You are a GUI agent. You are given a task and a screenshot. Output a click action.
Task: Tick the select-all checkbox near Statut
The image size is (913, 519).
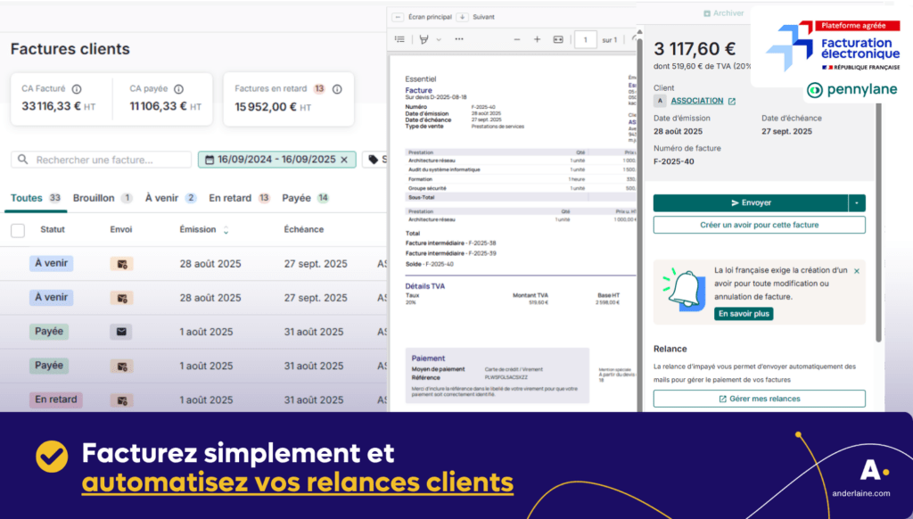click(x=18, y=230)
